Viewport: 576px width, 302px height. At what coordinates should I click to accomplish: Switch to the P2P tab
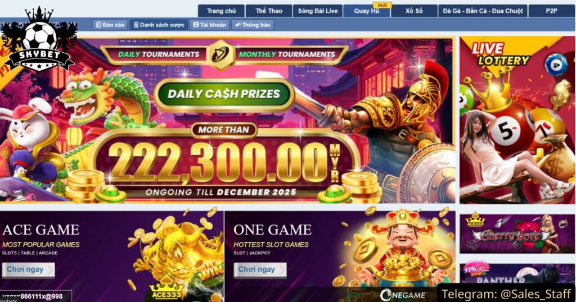(x=551, y=11)
